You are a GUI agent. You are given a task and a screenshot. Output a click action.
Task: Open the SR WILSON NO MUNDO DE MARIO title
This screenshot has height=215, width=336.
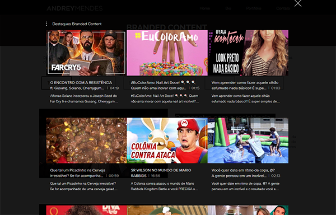[161, 173]
